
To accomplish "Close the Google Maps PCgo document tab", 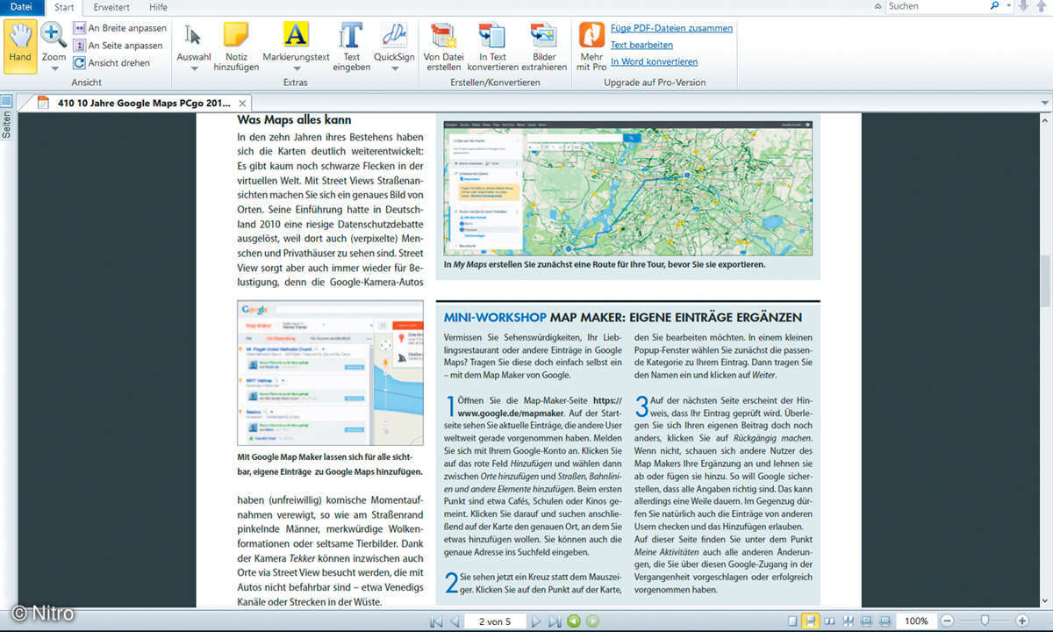I will tap(243, 104).
